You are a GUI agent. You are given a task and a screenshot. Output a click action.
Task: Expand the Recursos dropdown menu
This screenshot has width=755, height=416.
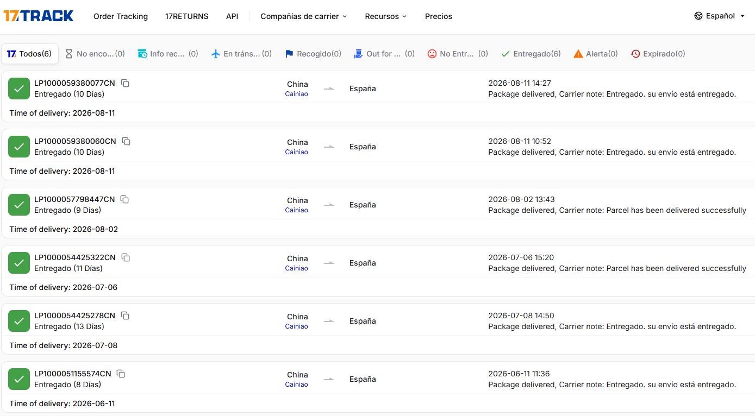(386, 16)
